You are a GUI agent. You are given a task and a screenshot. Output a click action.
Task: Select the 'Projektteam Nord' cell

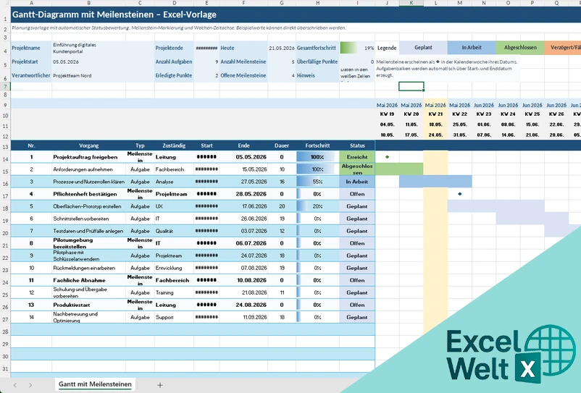tap(88, 75)
